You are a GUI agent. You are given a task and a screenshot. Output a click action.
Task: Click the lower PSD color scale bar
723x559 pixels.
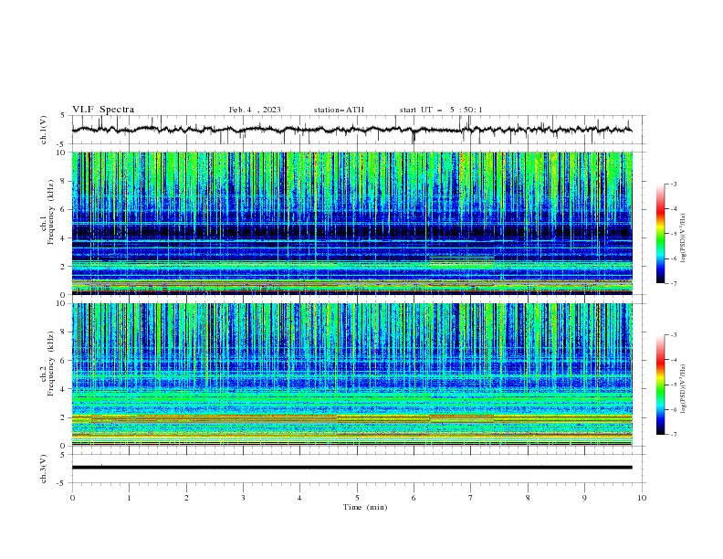pos(661,385)
